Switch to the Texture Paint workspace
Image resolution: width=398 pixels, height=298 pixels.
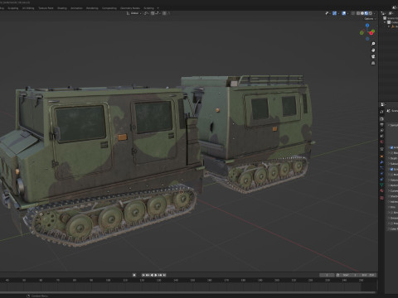[46, 8]
